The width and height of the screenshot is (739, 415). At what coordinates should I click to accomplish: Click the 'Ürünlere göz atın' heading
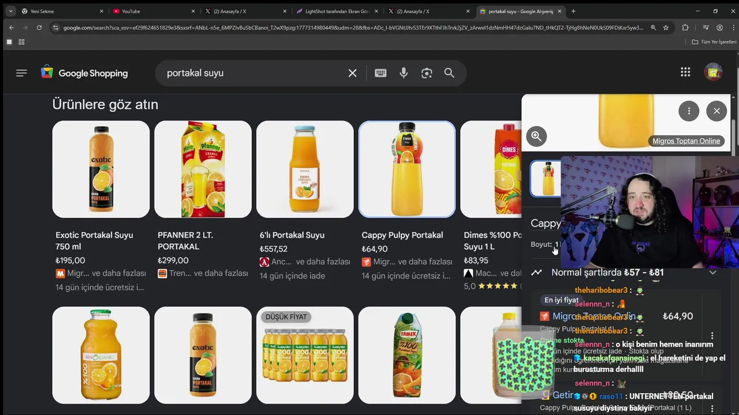pyautogui.click(x=105, y=104)
